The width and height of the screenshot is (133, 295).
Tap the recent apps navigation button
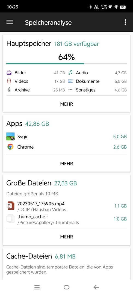[x=37, y=287]
